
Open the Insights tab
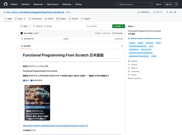tap(85, 19)
